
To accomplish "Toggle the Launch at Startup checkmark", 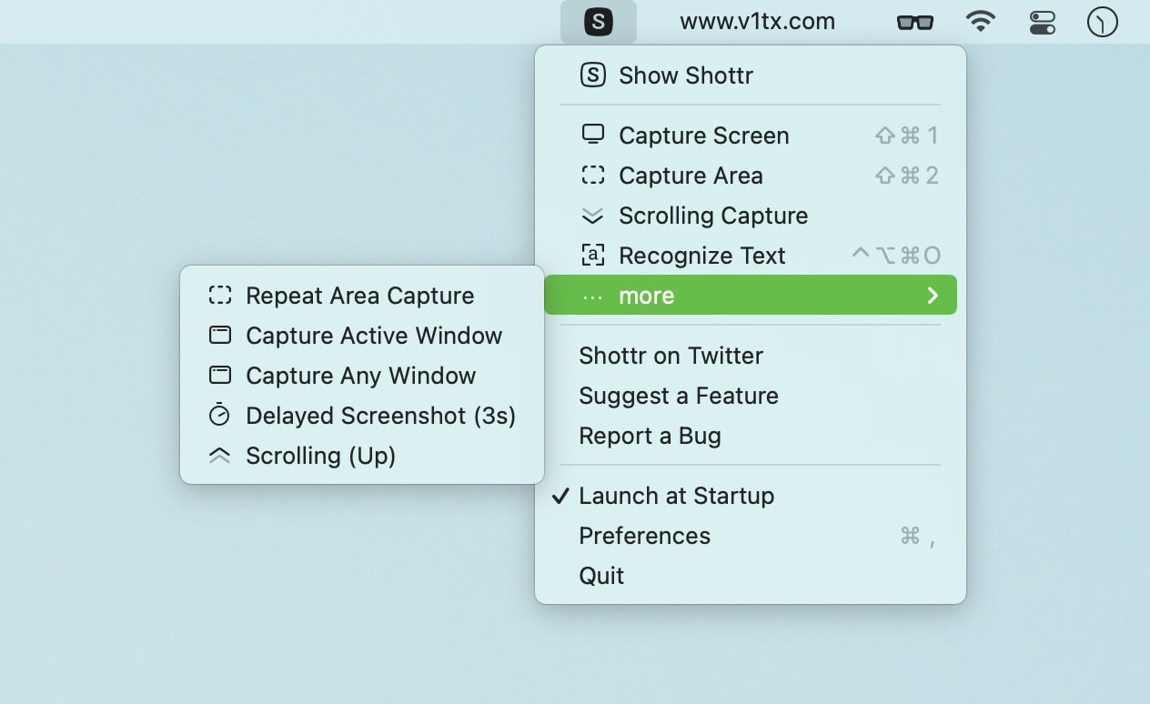I will 562,496.
